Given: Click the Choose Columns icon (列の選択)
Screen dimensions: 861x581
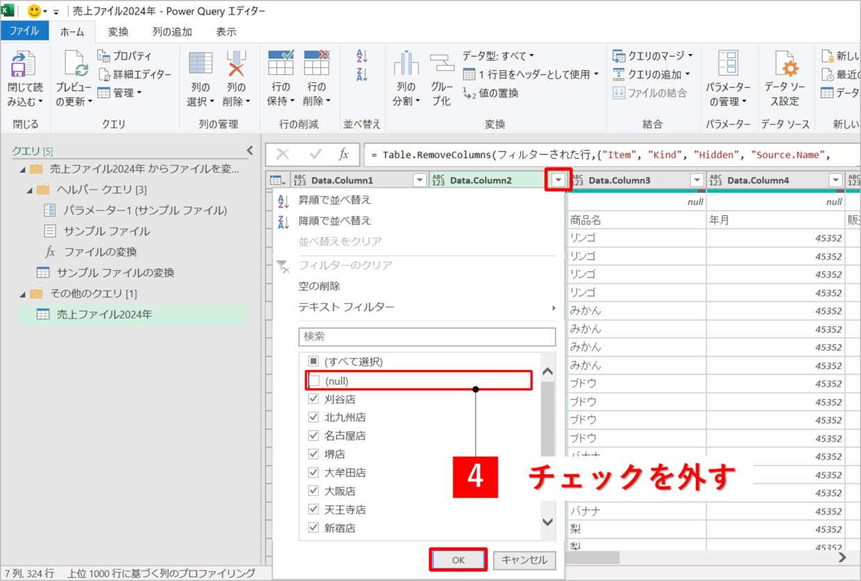Looking at the screenshot, I should pos(201,63).
